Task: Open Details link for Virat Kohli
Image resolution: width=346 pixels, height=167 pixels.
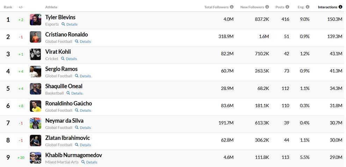Action: click(72, 59)
